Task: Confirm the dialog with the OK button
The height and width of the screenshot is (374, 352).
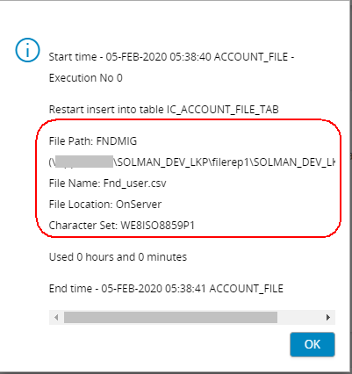Action: pyautogui.click(x=312, y=344)
